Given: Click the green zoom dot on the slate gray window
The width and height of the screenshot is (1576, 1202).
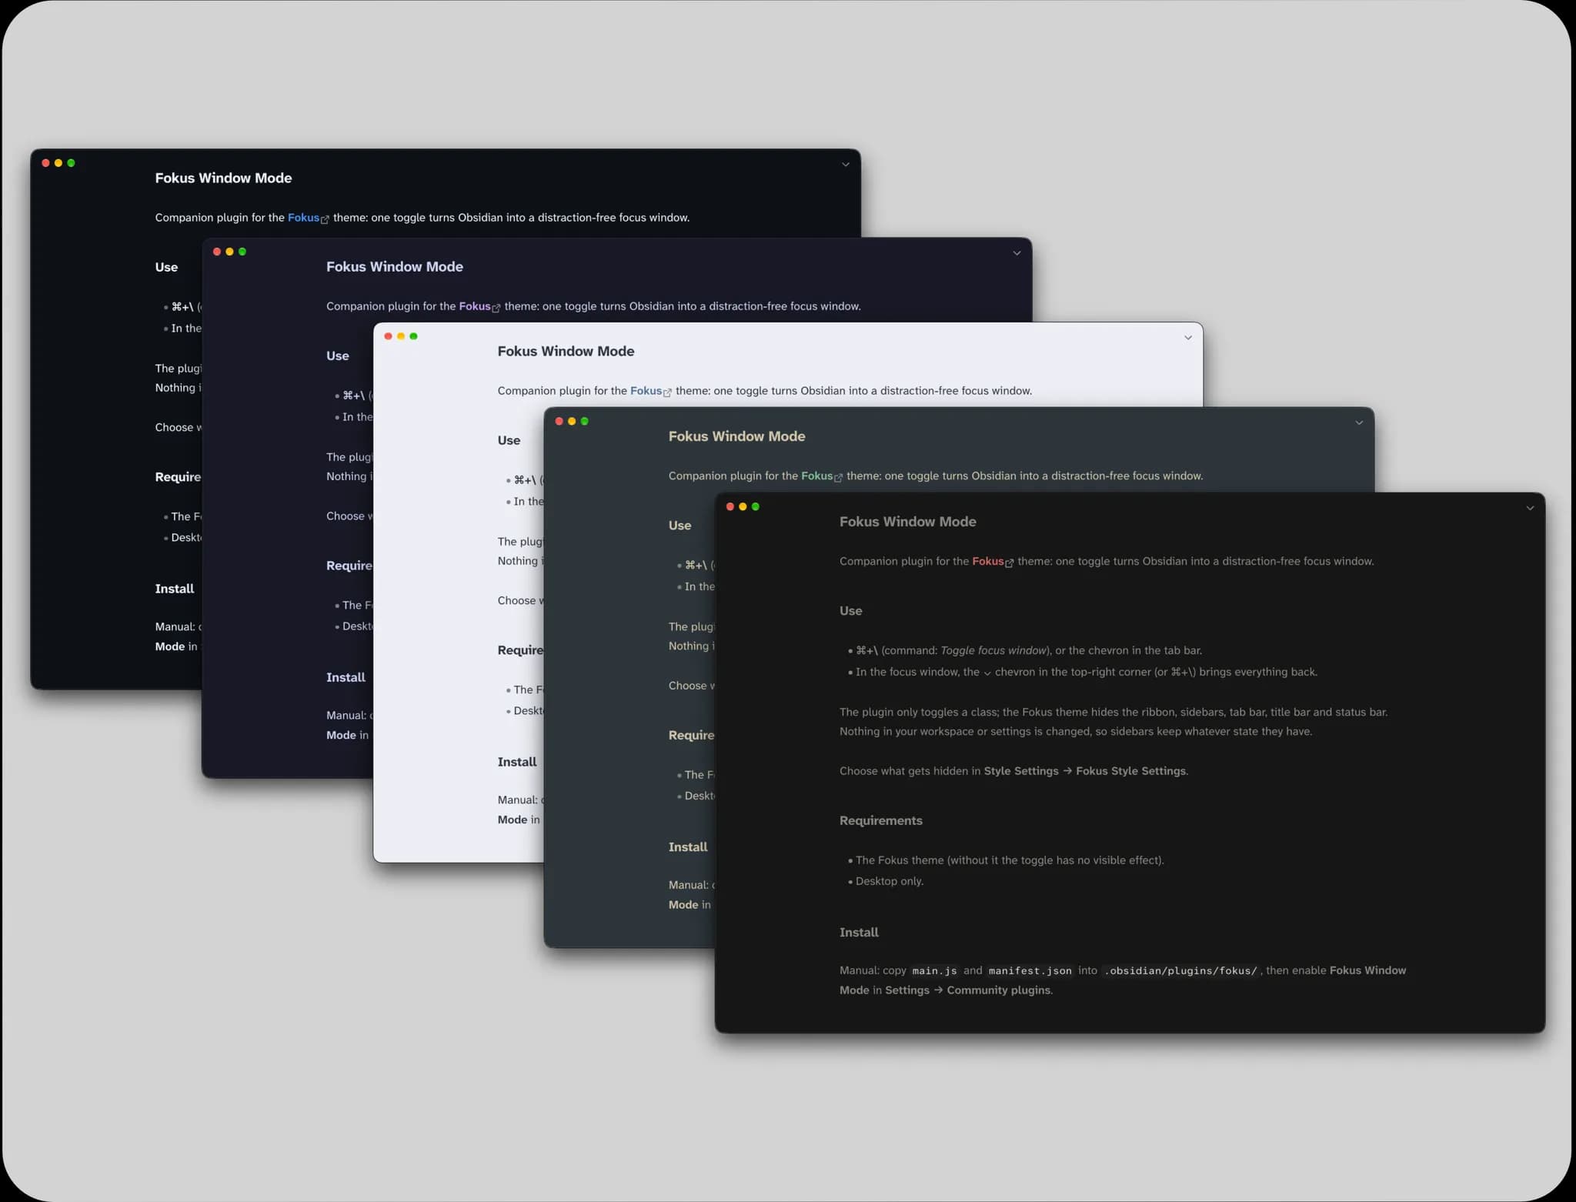Looking at the screenshot, I should coord(585,421).
